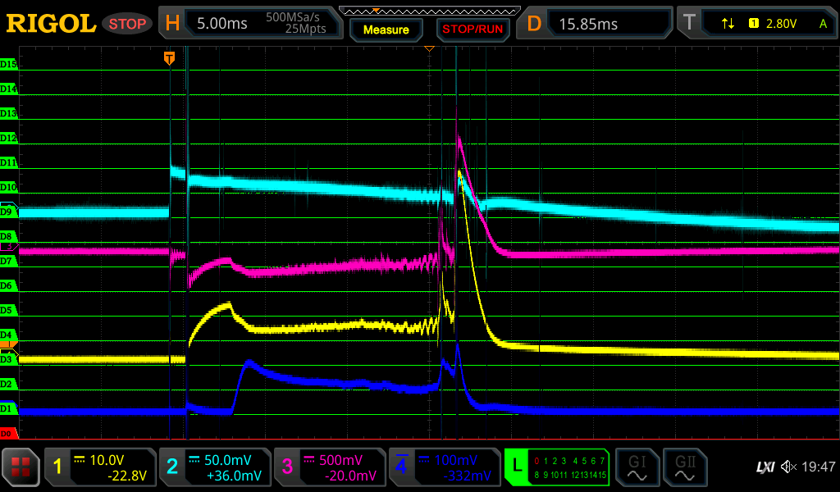This screenshot has height=492, width=840.
Task: Click the LXI network status icon
Action: point(765,467)
